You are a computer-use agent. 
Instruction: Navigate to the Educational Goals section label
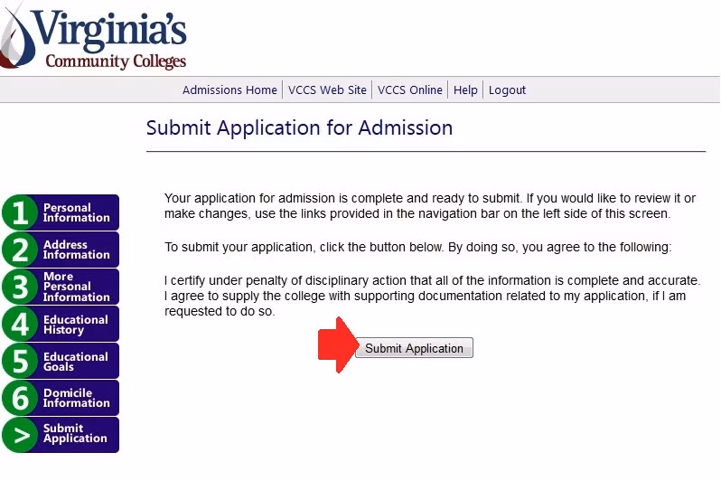coord(76,362)
